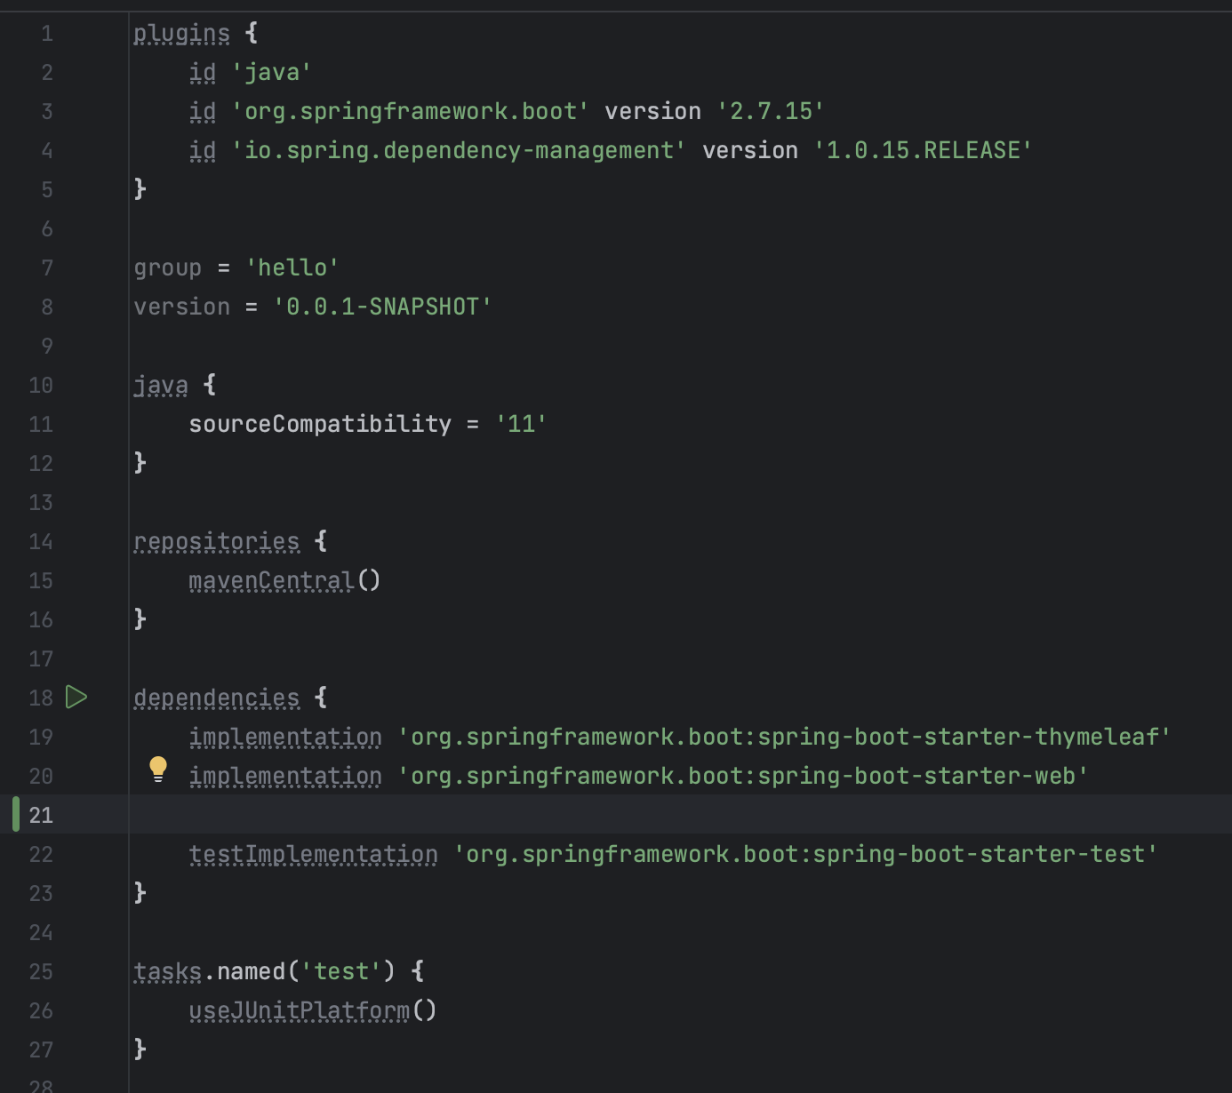Screen dimensions: 1232x1093
Task: Click the testImplementation keyword
Action: click(313, 854)
